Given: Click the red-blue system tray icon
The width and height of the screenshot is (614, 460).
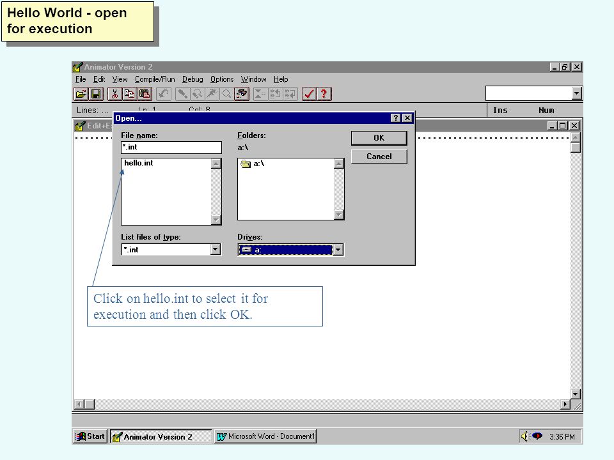Looking at the screenshot, I should point(537,436).
